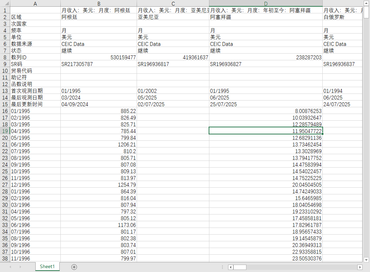Go to previous sheet with tab navigation arrow

click(x=10, y=267)
